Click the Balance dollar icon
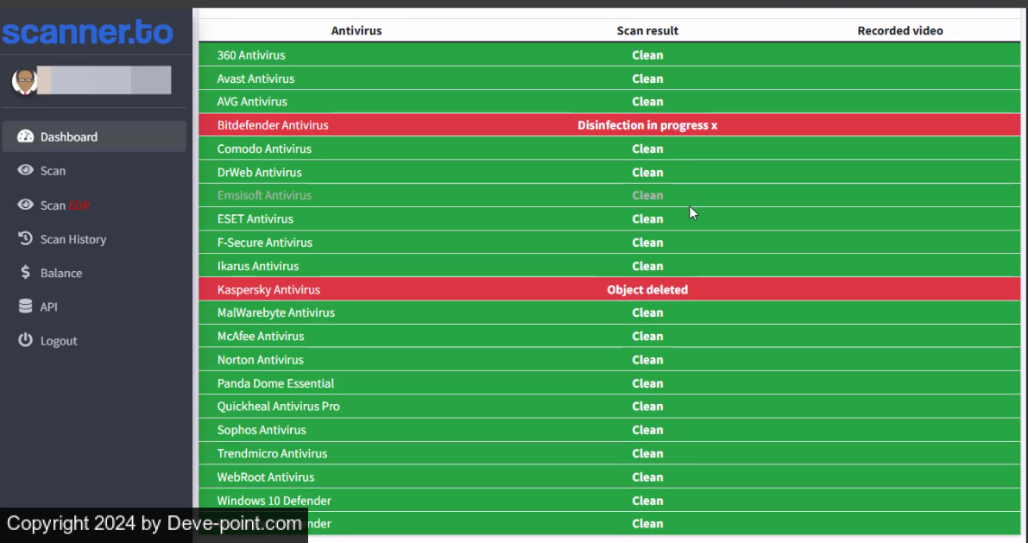 point(26,272)
